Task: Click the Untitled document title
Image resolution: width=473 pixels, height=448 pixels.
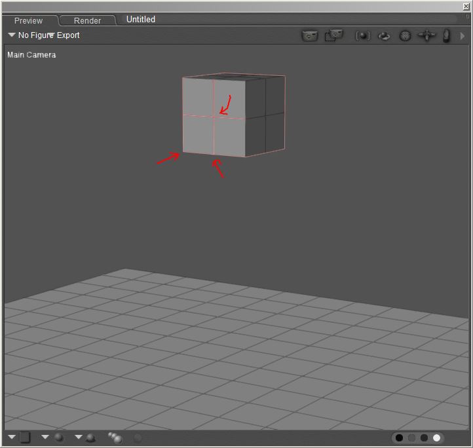Action: 141,19
